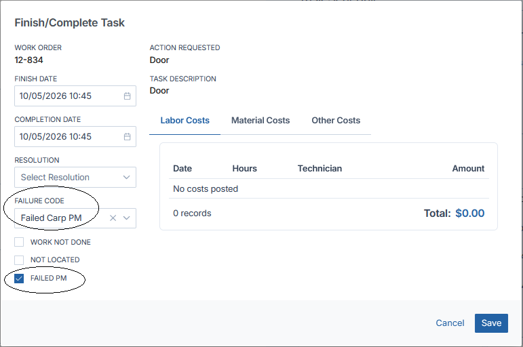Switch to the Material Costs tab
Viewport: 523px width, 347px height.
(x=260, y=121)
